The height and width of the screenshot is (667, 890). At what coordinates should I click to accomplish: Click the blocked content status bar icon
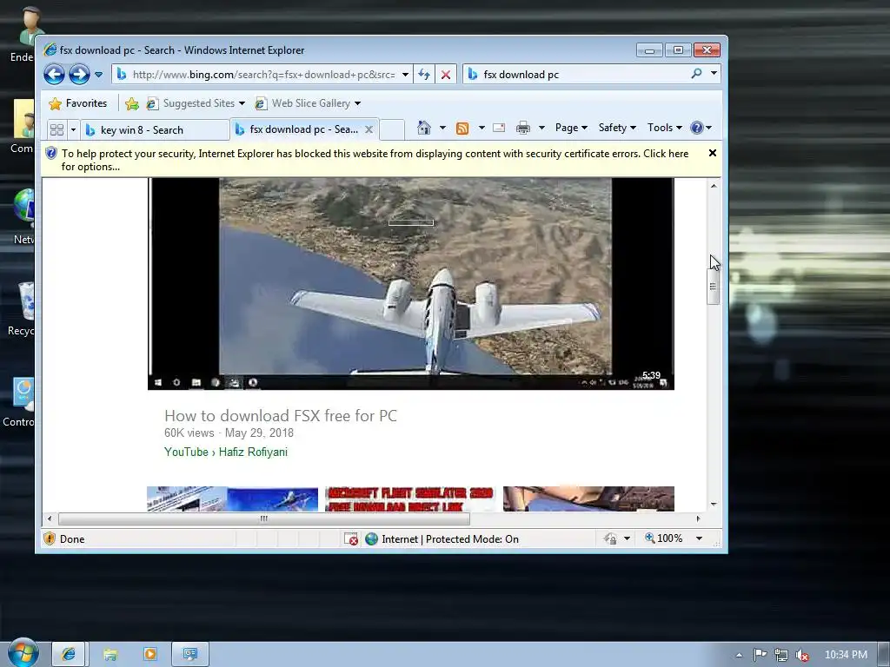click(351, 538)
